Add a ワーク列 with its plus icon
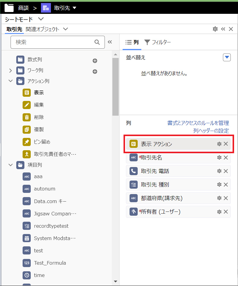Viewport: 238px width, 286px height. tap(95, 71)
